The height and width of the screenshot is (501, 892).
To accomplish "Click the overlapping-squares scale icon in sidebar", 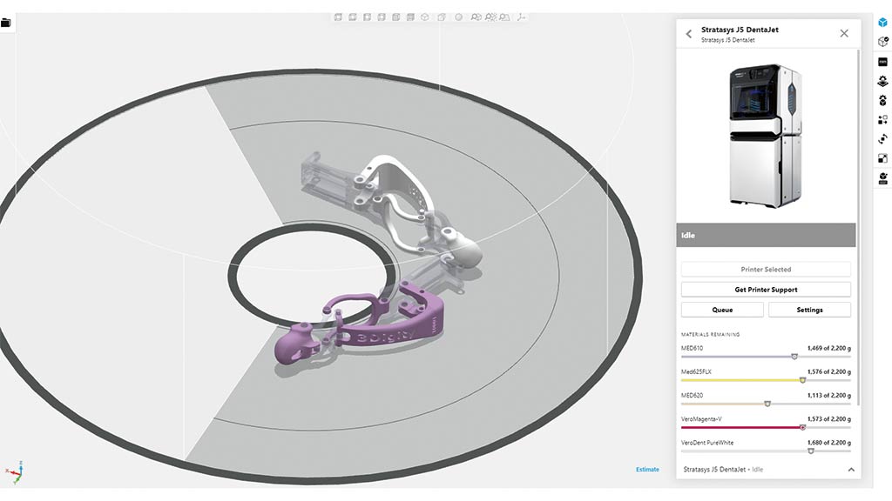I will click(x=882, y=158).
